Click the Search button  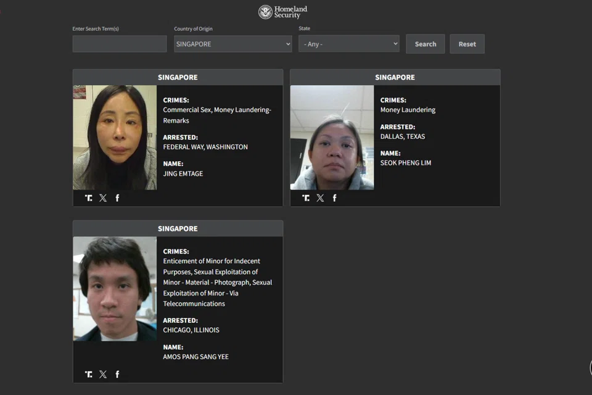pyautogui.click(x=425, y=44)
